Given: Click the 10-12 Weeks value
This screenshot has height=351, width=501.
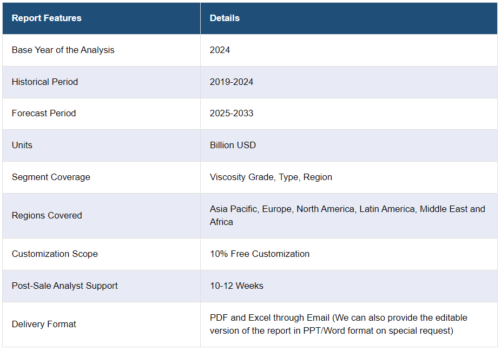Looking at the screenshot, I should pyautogui.click(x=236, y=286).
